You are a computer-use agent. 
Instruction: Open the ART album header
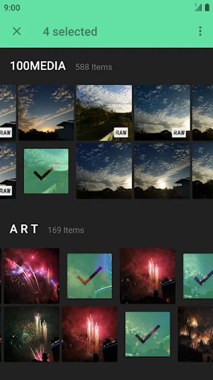click(24, 229)
